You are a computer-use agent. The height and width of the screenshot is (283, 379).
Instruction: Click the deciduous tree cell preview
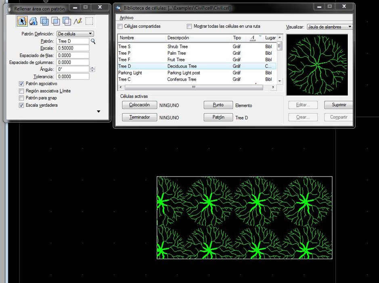pos(317,65)
